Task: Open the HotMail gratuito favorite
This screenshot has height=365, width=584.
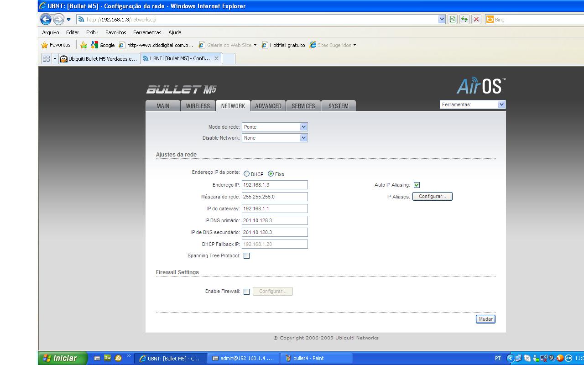Action: click(283, 45)
